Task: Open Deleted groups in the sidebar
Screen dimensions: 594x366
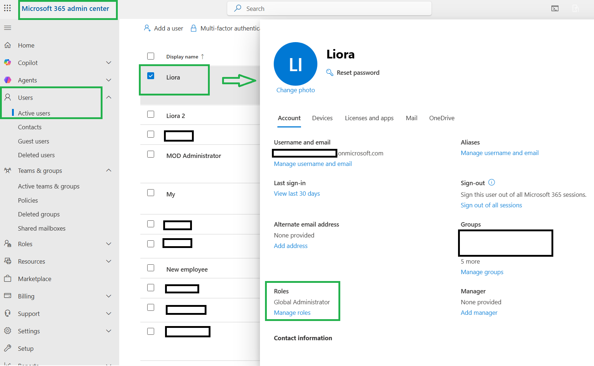Action: tap(39, 214)
